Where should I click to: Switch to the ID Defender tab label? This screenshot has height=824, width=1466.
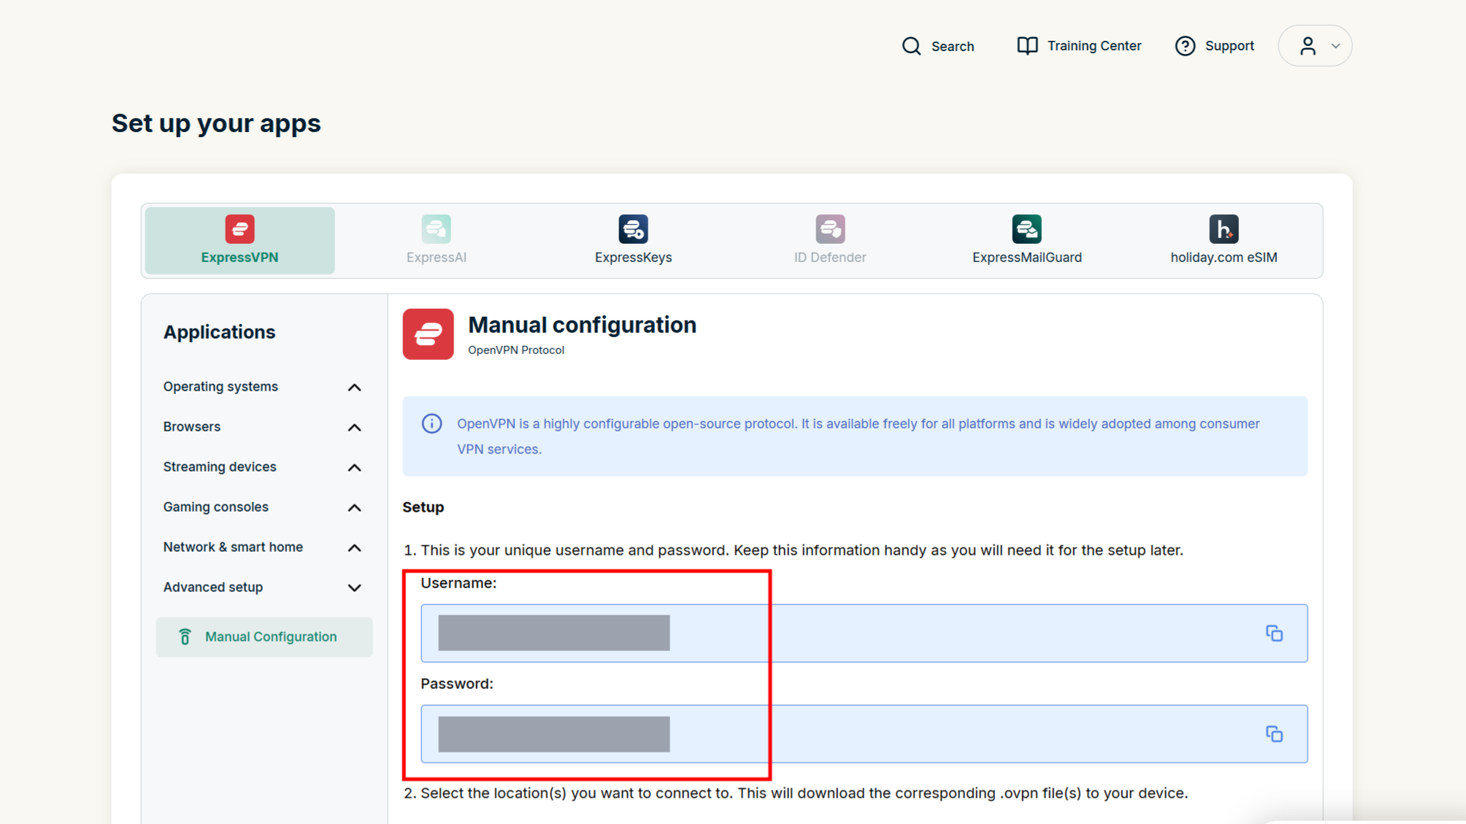tap(830, 258)
